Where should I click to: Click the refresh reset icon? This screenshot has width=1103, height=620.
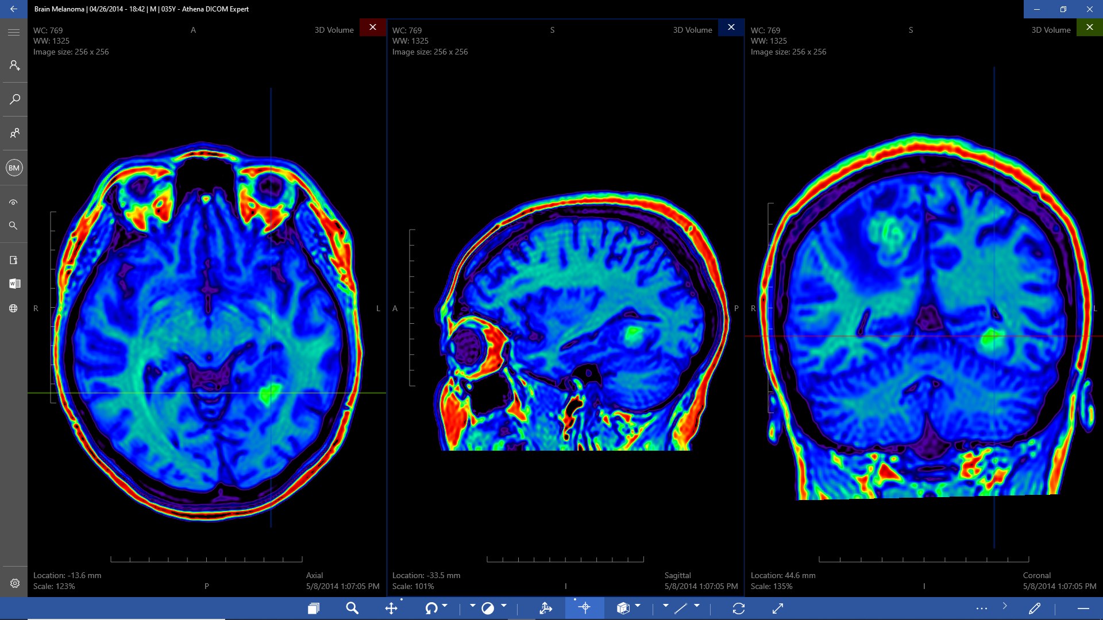tap(739, 609)
